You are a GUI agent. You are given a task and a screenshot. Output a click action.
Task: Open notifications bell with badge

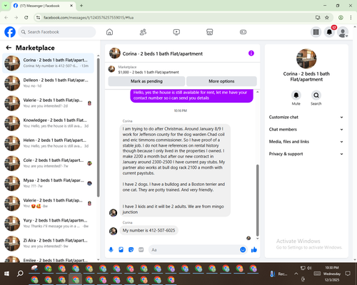329,32
